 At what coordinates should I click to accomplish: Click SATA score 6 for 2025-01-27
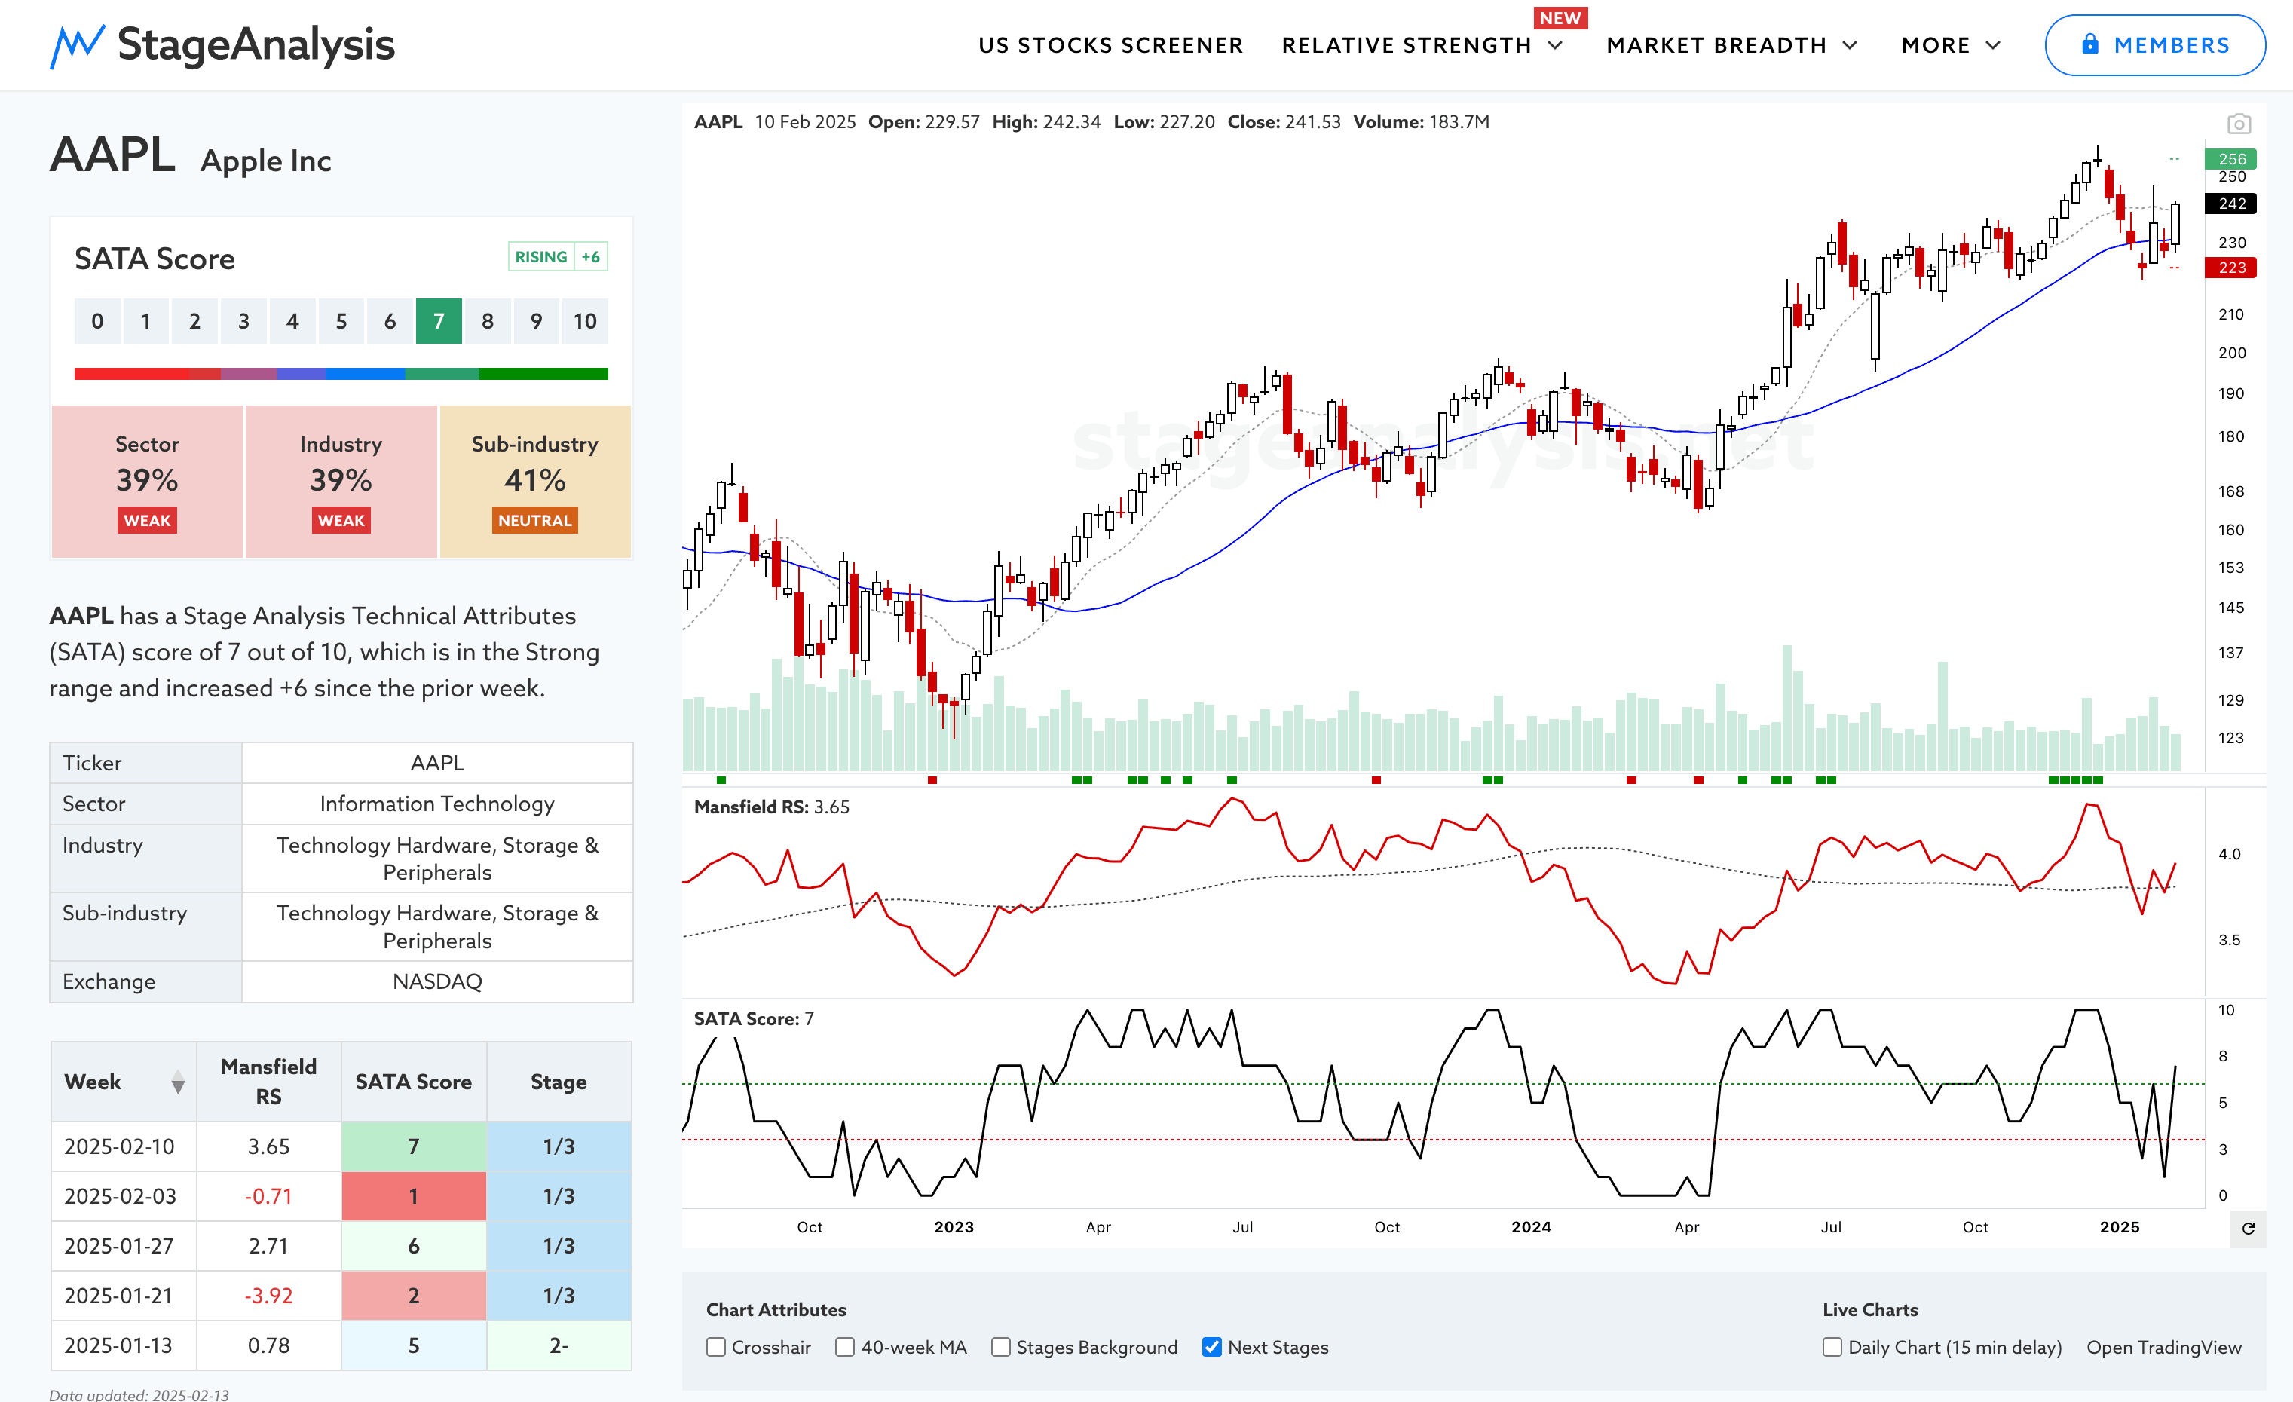pyautogui.click(x=413, y=1246)
